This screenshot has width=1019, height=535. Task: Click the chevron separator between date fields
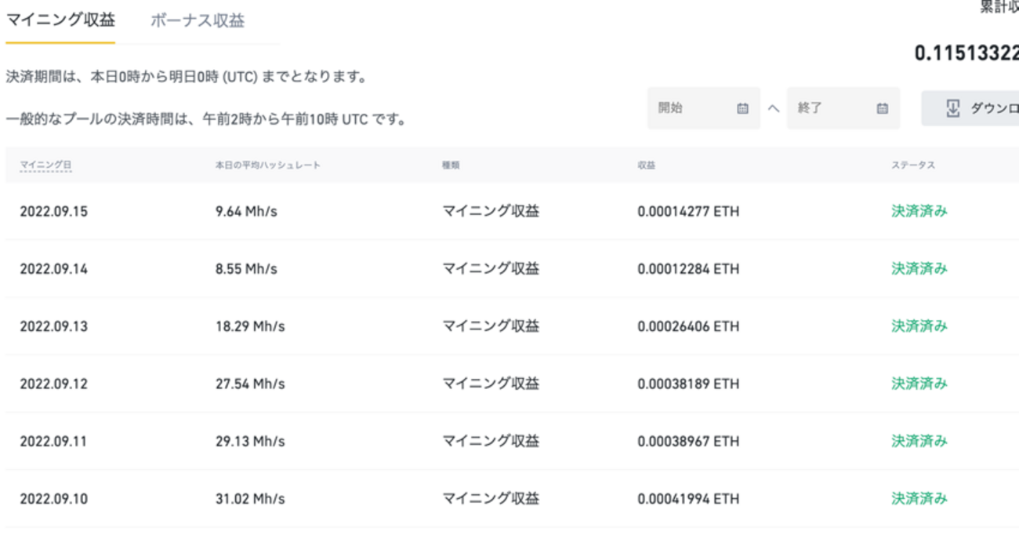pos(773,108)
